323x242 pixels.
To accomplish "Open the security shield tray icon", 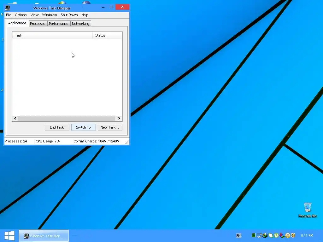I will [293, 235].
